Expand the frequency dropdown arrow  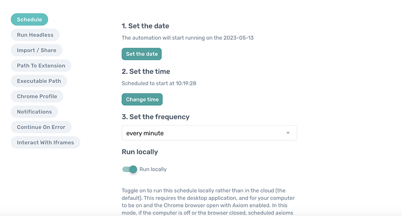pos(288,133)
